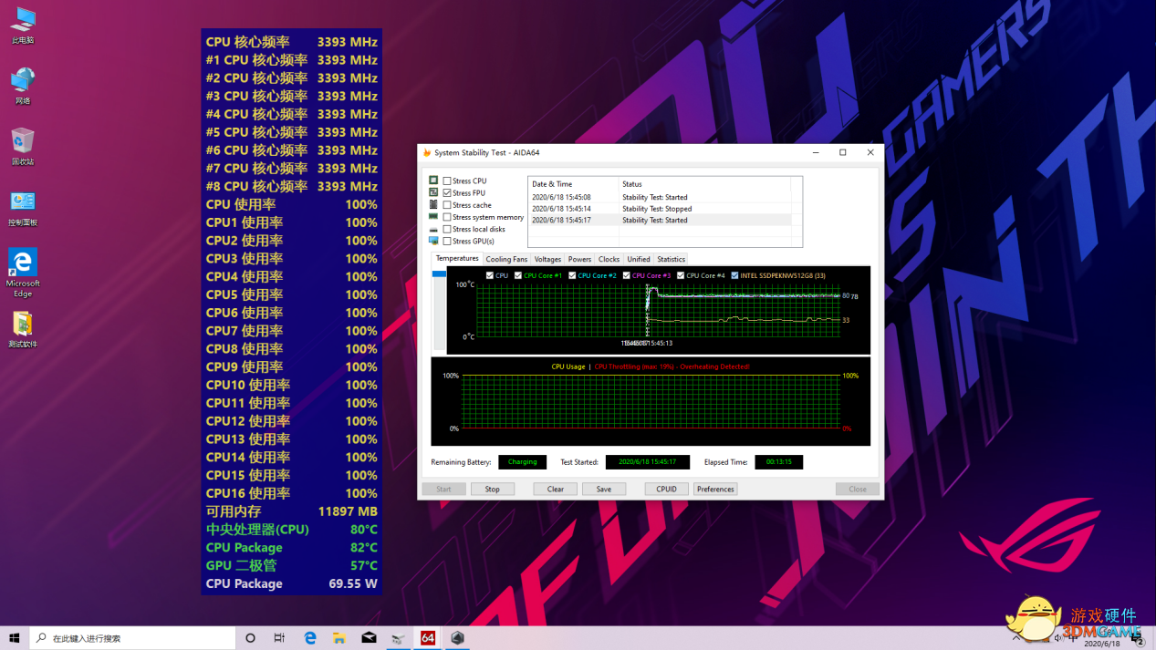
Task: Click the Preferences button
Action: point(715,490)
